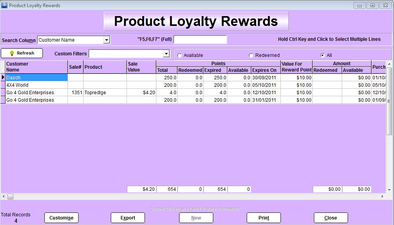This screenshot has width=394, height=225.
Task: Select the Redeemed radio button
Action: pos(251,55)
